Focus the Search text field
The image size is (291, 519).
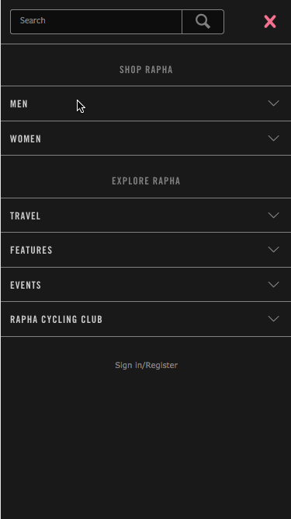pos(96,22)
